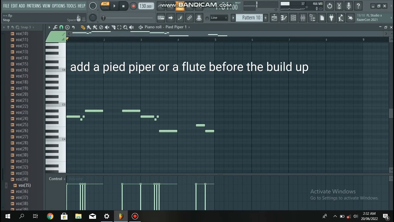The height and width of the screenshot is (222, 394).
Task: Toggle the main snap magnet beside Line
Action: (207, 18)
